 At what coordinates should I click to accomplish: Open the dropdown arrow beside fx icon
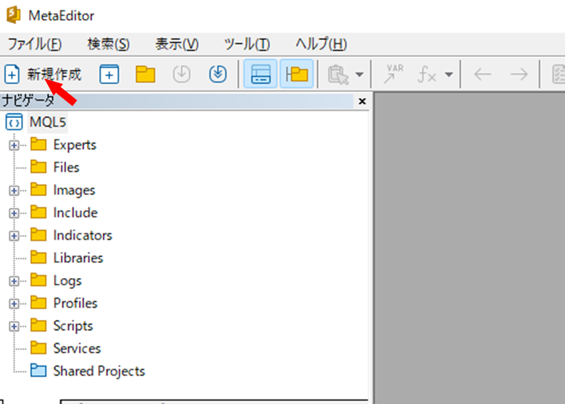click(x=448, y=75)
